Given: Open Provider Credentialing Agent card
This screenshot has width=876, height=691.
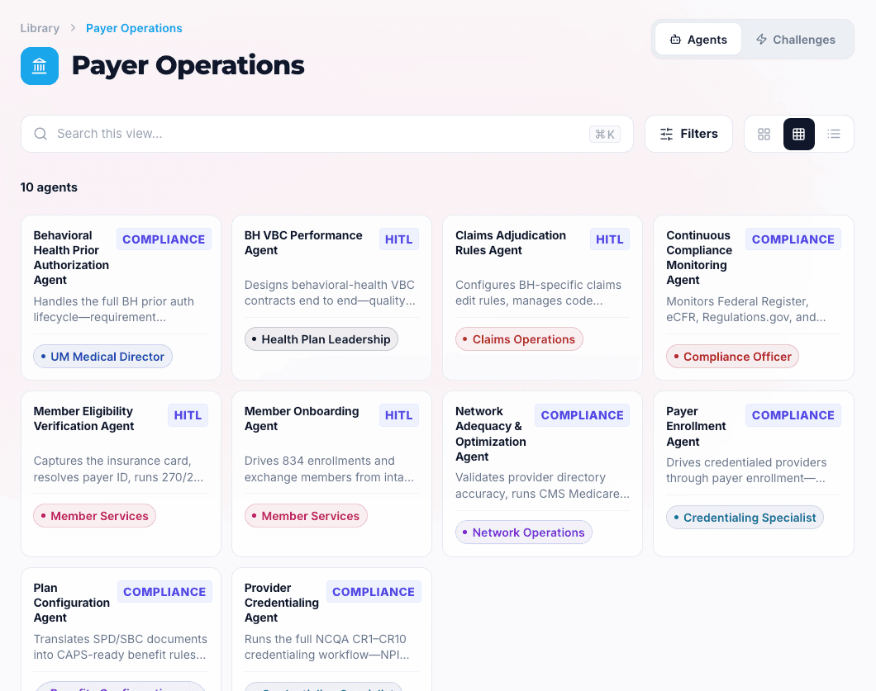Looking at the screenshot, I should point(332,630).
